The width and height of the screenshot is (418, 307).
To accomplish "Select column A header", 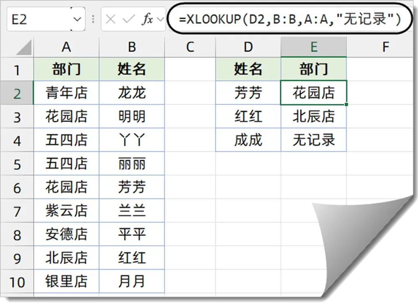I will click(66, 47).
